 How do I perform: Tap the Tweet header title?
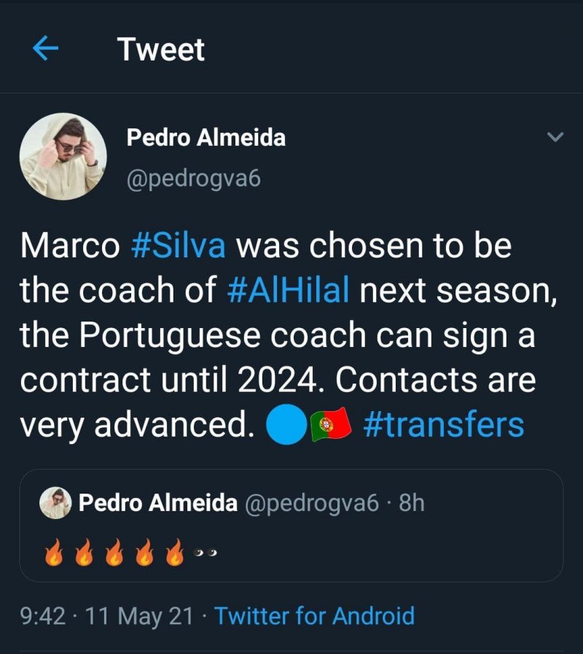coord(160,50)
